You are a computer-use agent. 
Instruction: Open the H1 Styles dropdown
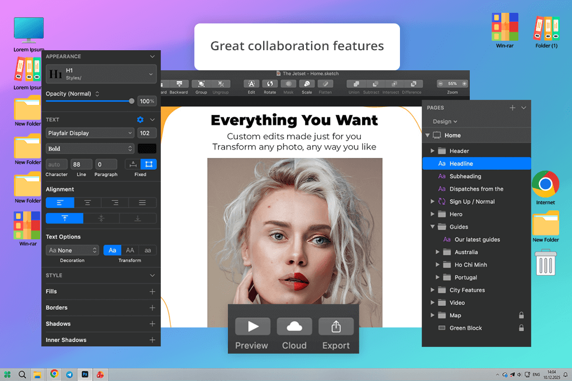click(x=101, y=74)
